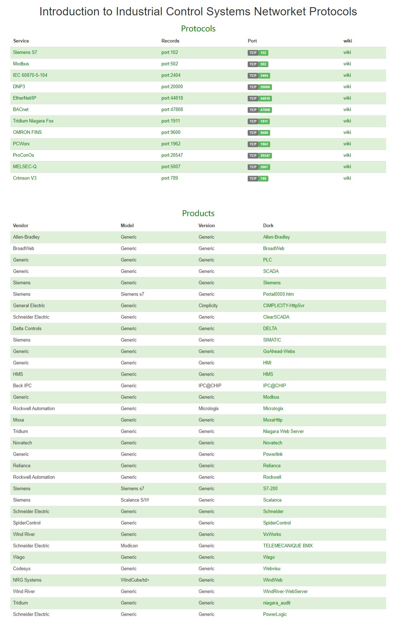Open the HMI dork link

(x=267, y=363)
